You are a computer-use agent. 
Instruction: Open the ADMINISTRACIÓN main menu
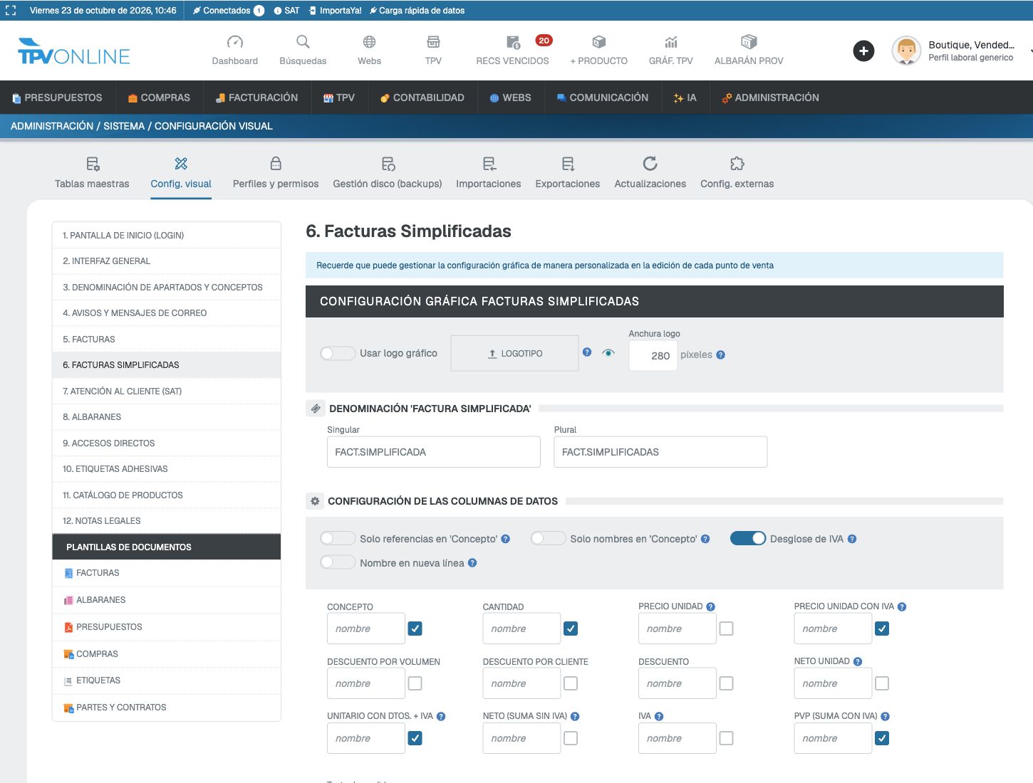tap(770, 98)
